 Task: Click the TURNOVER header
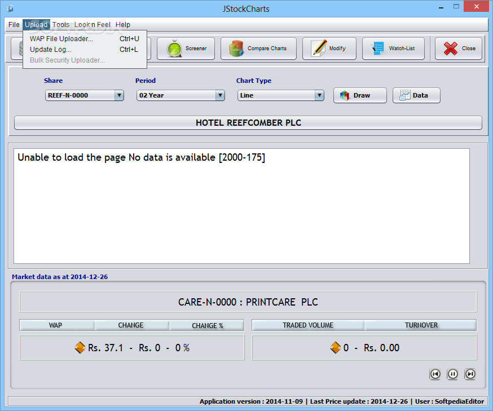(420, 325)
